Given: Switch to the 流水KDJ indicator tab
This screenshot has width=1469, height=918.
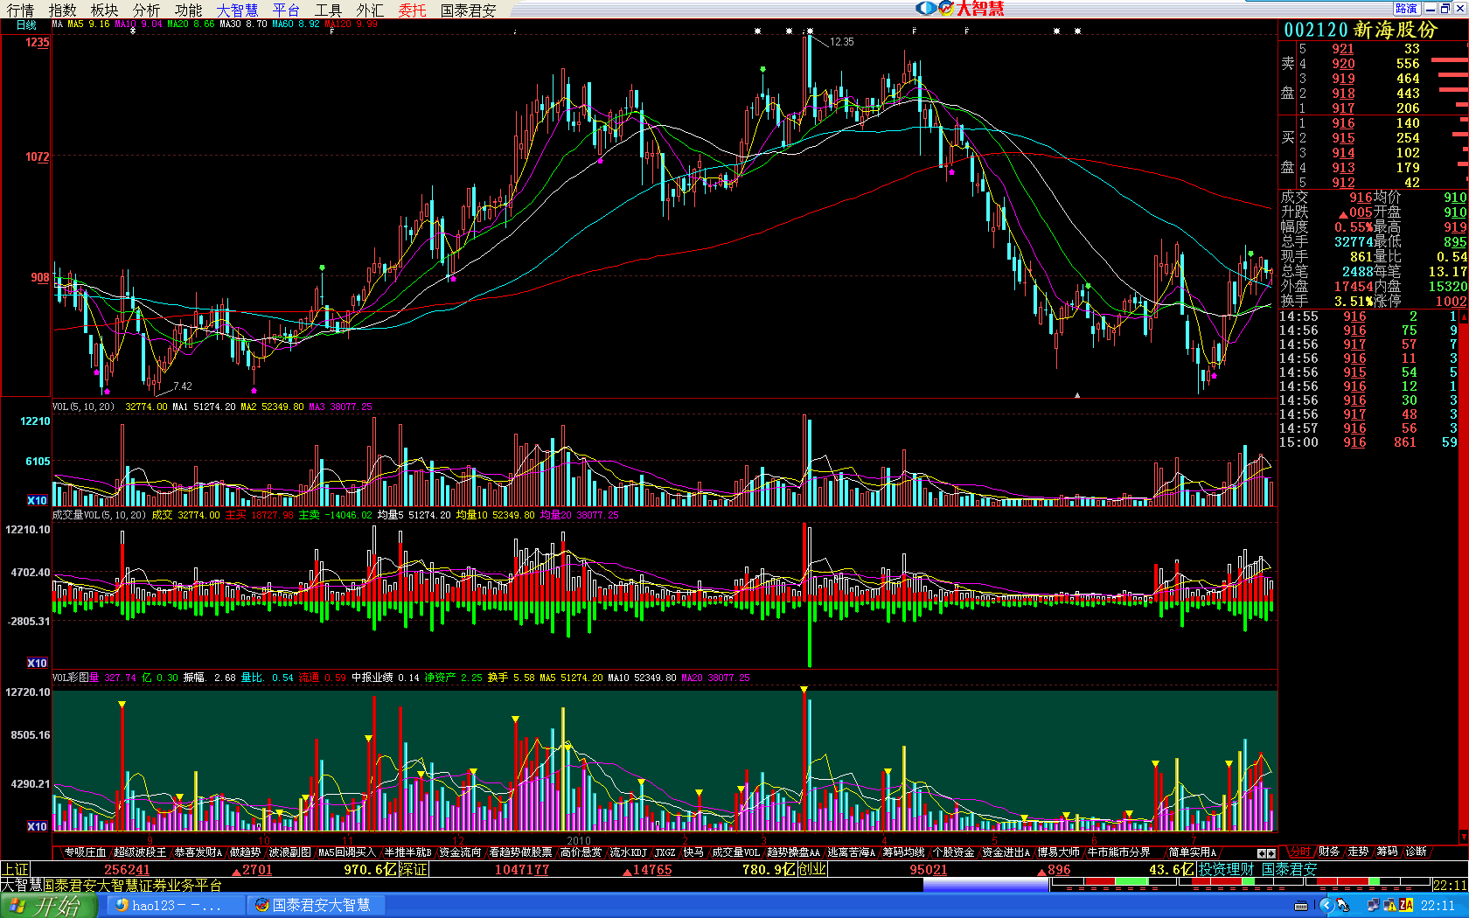Looking at the screenshot, I should tap(629, 852).
